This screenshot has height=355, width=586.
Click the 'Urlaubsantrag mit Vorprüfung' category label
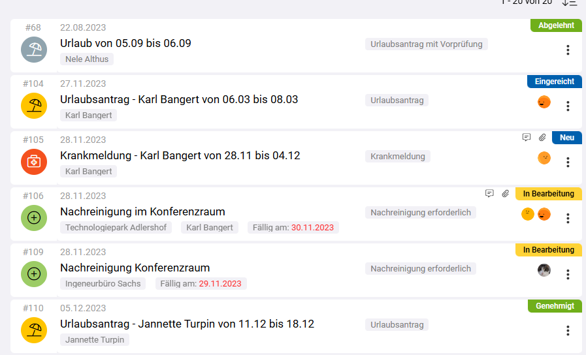[426, 44]
